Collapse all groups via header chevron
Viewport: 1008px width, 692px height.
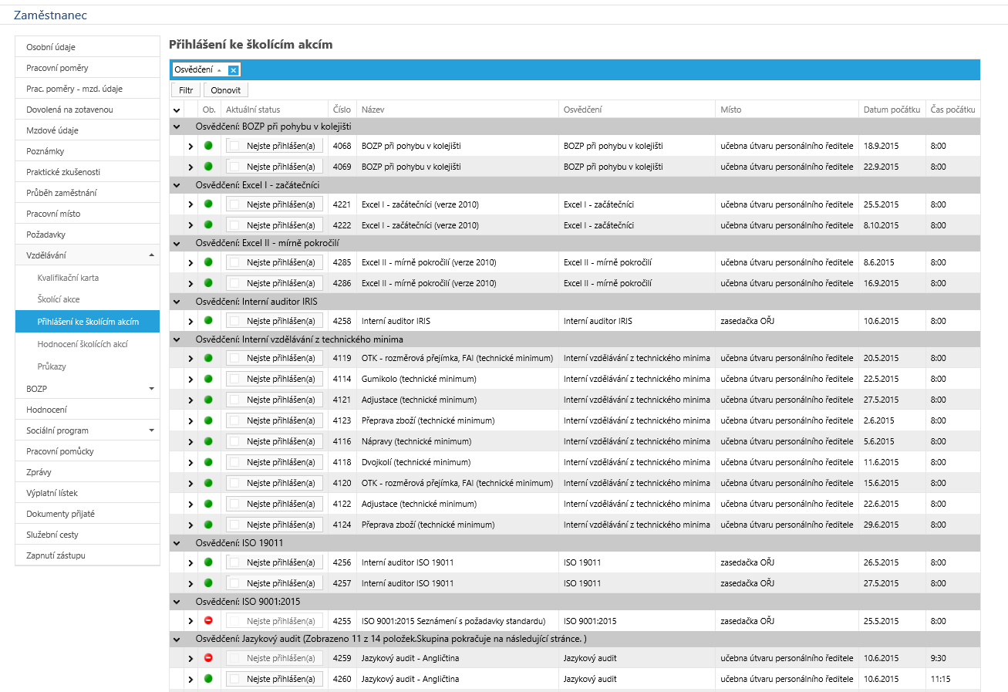pyautogui.click(x=177, y=110)
